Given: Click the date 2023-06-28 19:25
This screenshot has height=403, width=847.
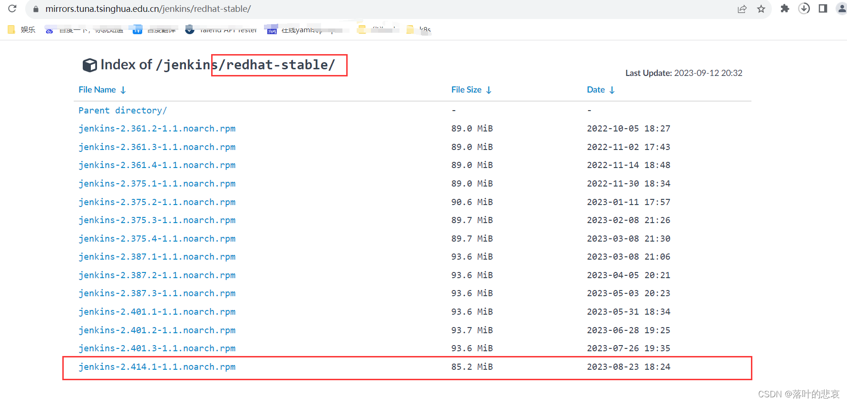Looking at the screenshot, I should pos(629,330).
